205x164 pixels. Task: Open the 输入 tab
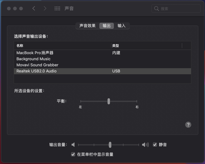click(121, 26)
